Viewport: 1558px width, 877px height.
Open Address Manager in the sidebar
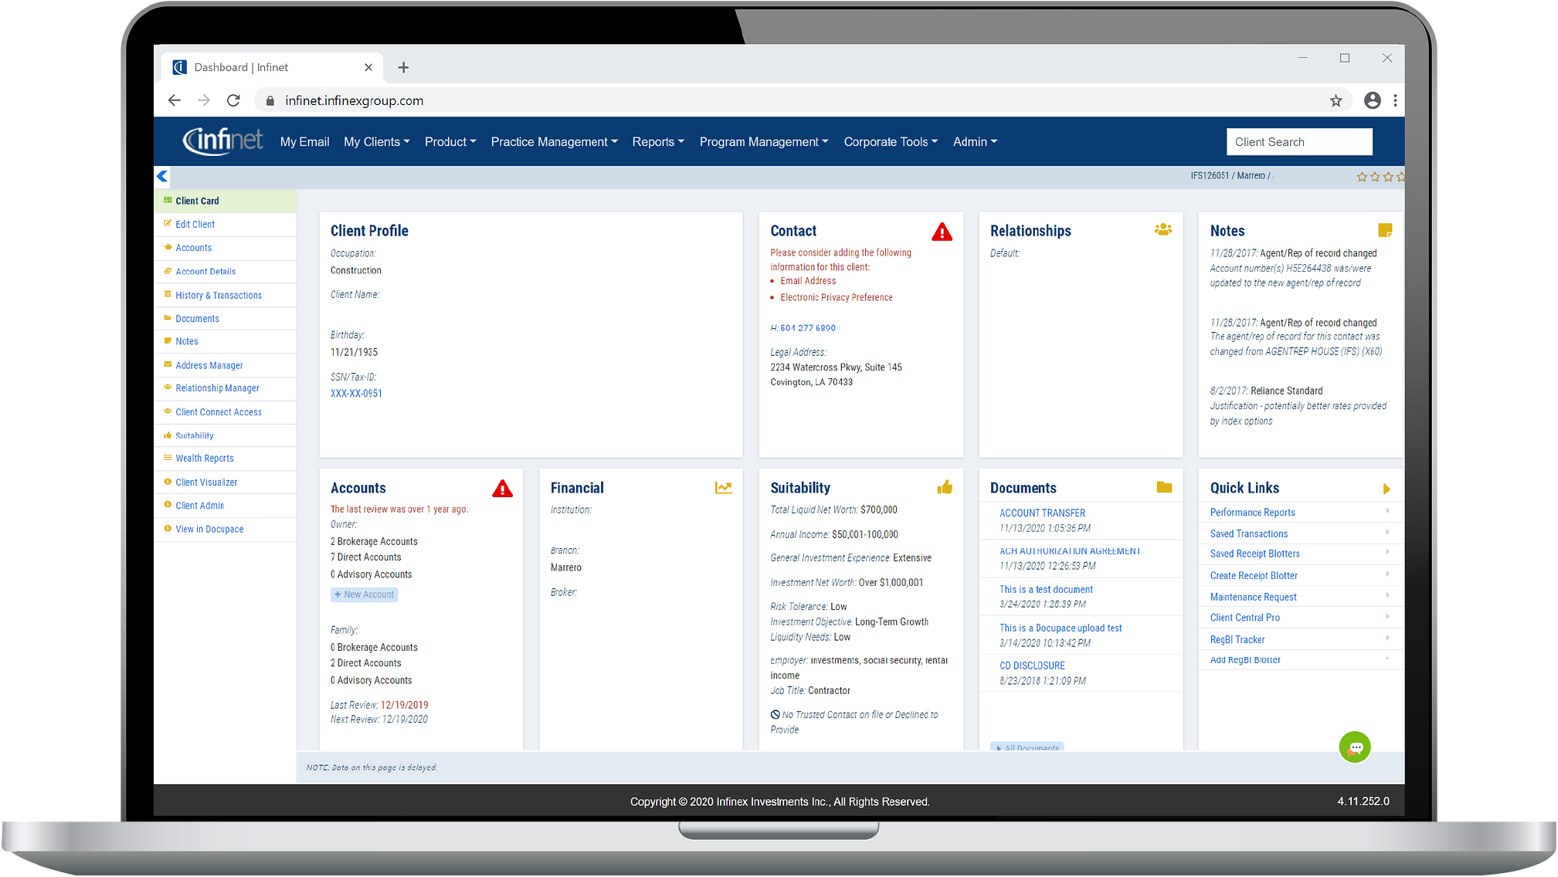click(209, 366)
